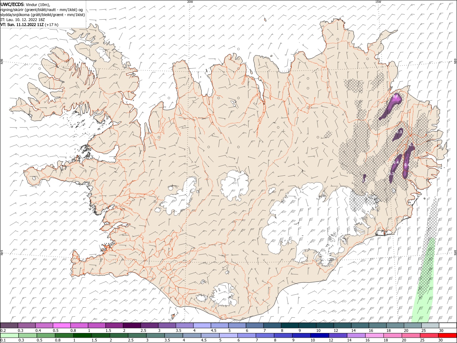Pick bright red 30 swatch in rain scale
The width and height of the screenshot is (457, 343).
tap(447, 335)
